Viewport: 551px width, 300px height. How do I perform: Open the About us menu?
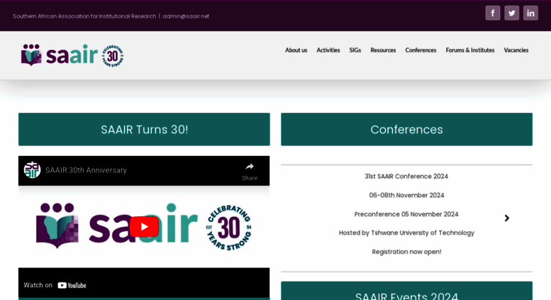click(x=296, y=50)
